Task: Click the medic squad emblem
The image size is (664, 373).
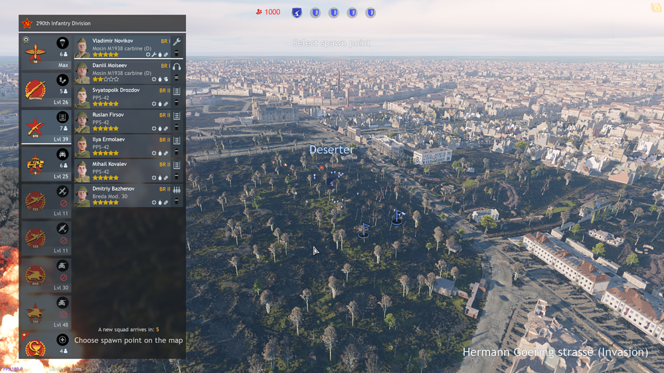Action: [x=37, y=346]
